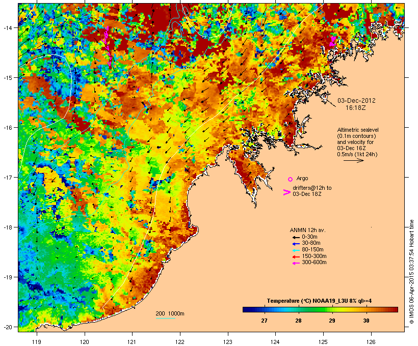Click the -15 latitude axis label

[8, 78]
